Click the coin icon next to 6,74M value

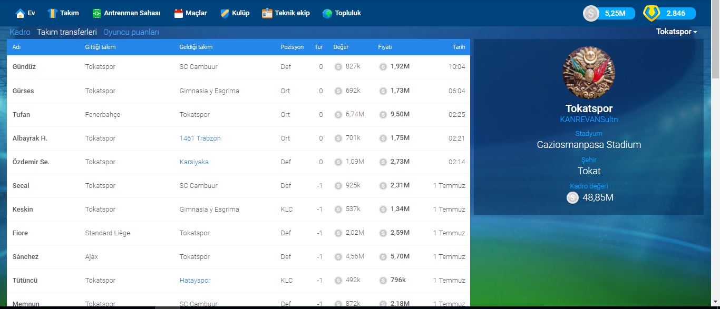coord(338,114)
